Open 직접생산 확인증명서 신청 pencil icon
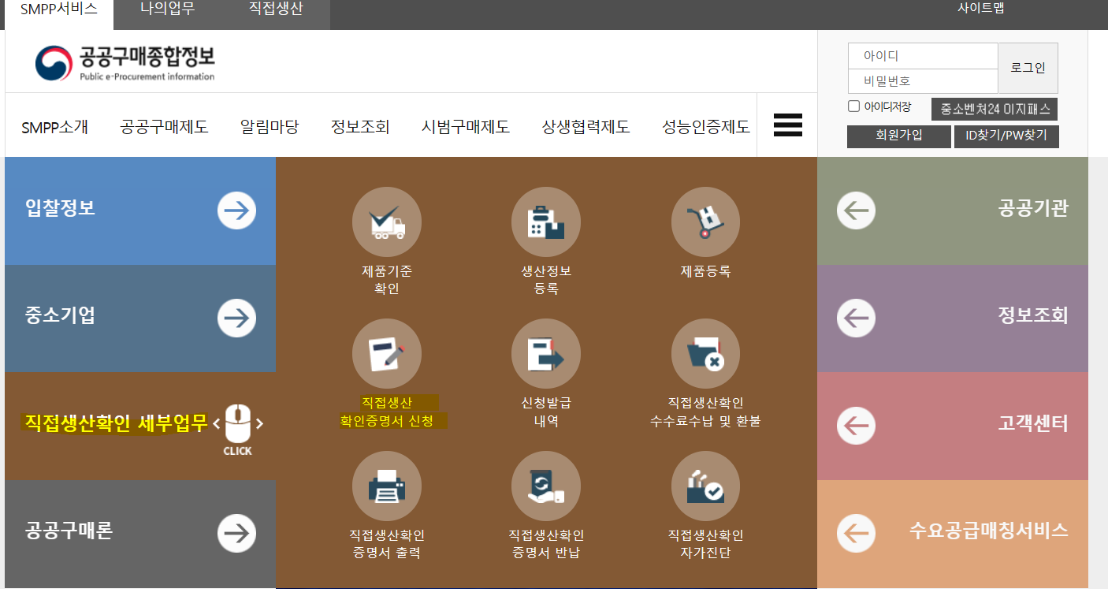 tap(386, 353)
